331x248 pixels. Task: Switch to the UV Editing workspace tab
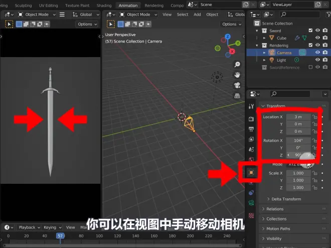(48, 6)
